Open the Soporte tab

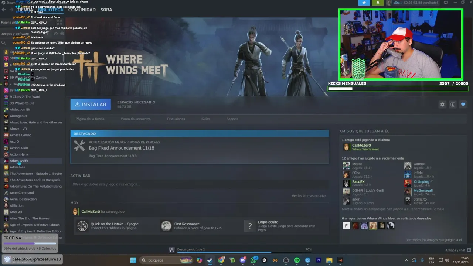(232, 119)
